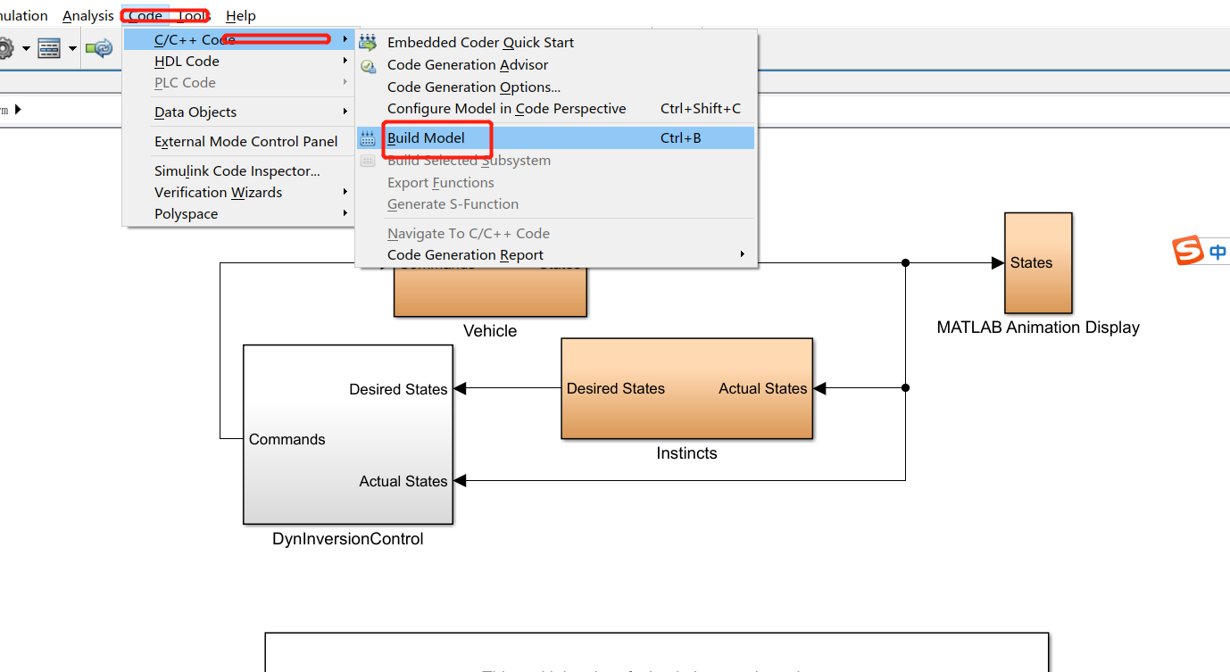Image resolution: width=1230 pixels, height=672 pixels.
Task: Click the MATLAB Animation Display block
Action: [x=1037, y=262]
